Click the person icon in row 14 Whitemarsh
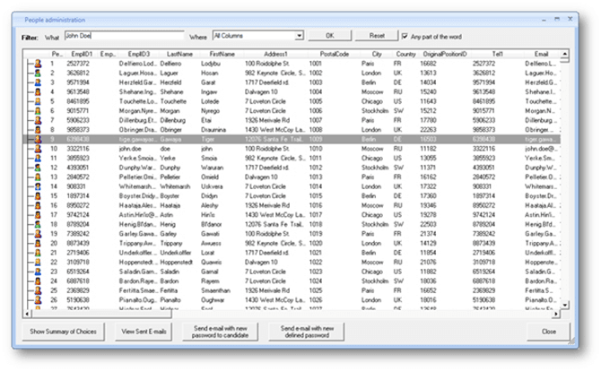The width and height of the screenshot is (601, 371). click(x=38, y=186)
